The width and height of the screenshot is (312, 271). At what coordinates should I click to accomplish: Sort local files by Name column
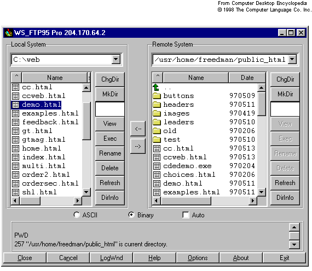pyautogui.click(x=55, y=77)
